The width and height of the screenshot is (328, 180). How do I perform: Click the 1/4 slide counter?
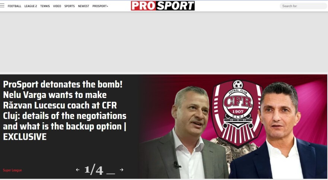point(94,170)
